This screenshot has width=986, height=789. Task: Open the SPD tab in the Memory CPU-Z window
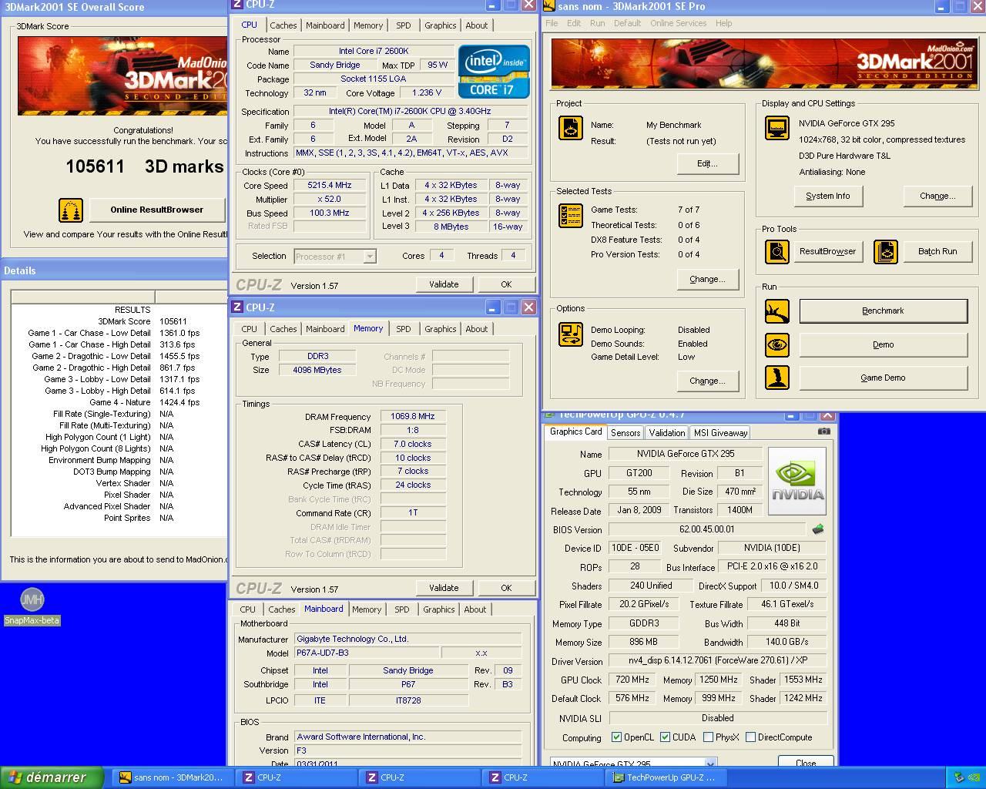403,329
